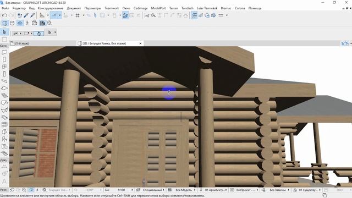Open the snap guides dropdown arrow

pyautogui.click(x=60, y=15)
